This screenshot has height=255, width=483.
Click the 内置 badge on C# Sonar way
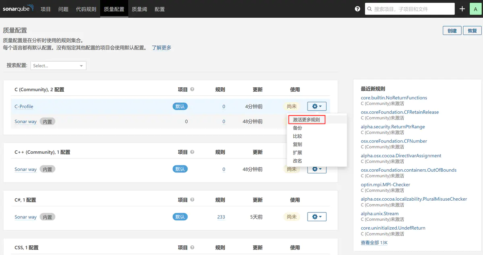pos(47,217)
